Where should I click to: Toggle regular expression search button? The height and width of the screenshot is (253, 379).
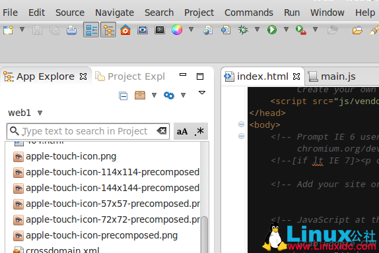[x=199, y=132]
